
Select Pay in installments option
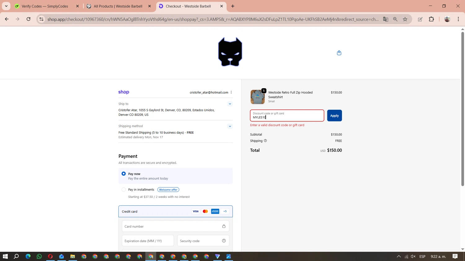click(x=124, y=190)
